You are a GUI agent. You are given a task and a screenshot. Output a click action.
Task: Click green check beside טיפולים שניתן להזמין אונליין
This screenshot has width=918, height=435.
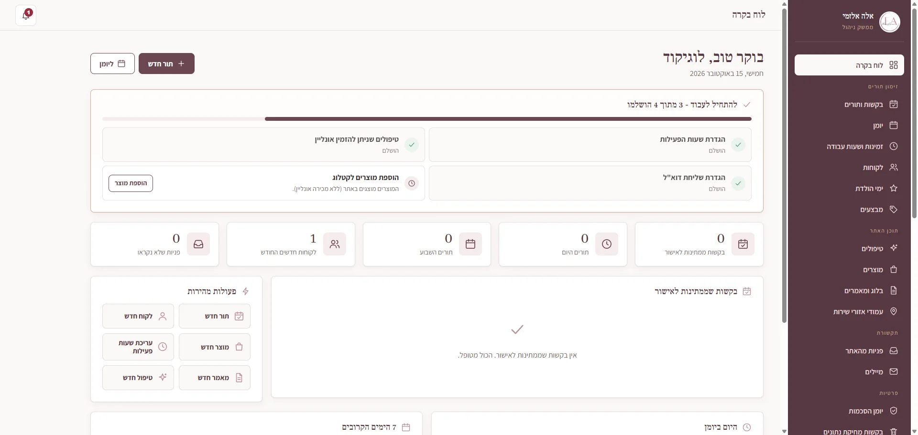click(x=412, y=145)
